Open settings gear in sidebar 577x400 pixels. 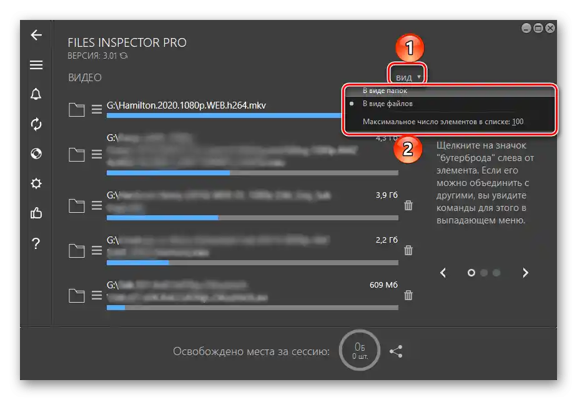(36, 183)
